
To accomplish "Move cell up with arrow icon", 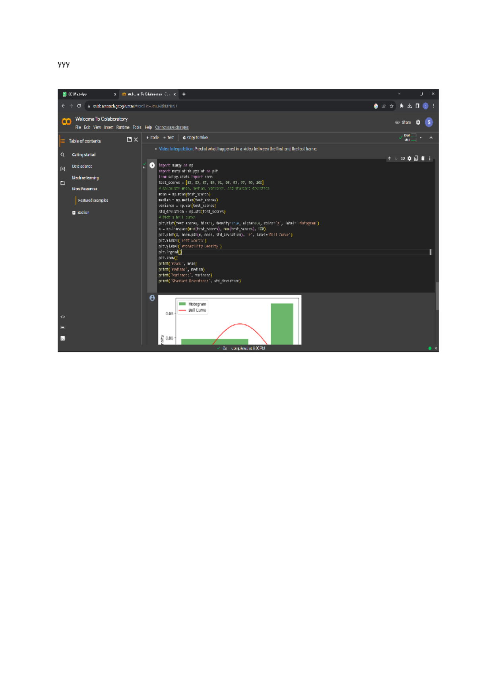I will click(x=389, y=158).
